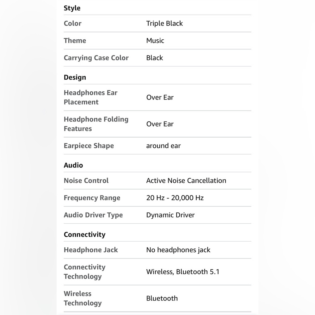Click the Active Noise Cancellation value
This screenshot has height=315, width=315.
pos(186,180)
